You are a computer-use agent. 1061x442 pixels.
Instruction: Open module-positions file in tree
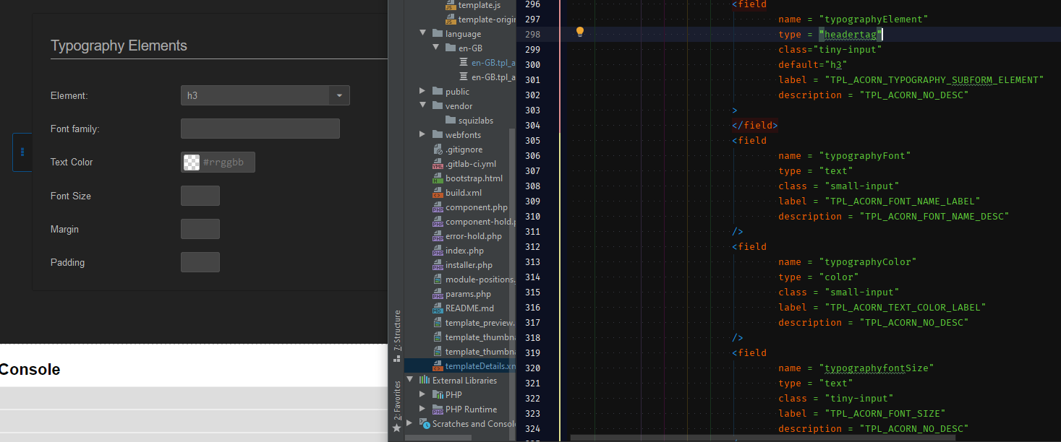[x=480, y=279]
